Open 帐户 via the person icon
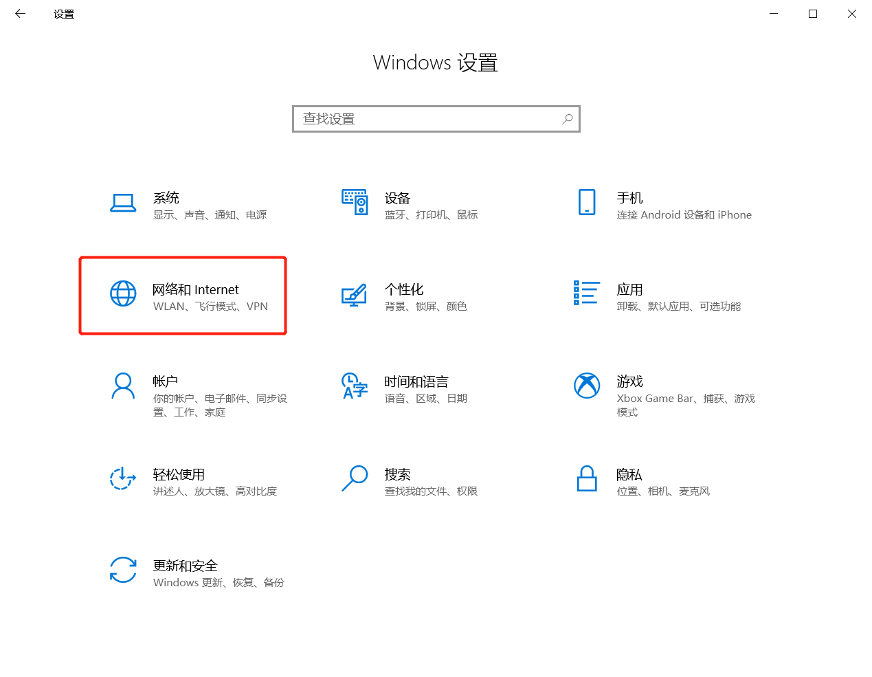 pos(123,386)
